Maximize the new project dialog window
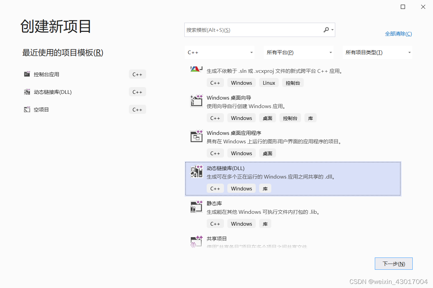Viewport: 433px width, 288px height. [x=403, y=7]
